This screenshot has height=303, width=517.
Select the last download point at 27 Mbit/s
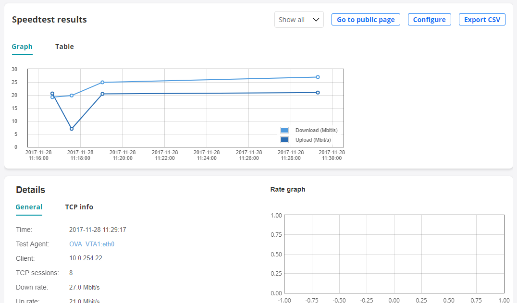tap(318, 77)
